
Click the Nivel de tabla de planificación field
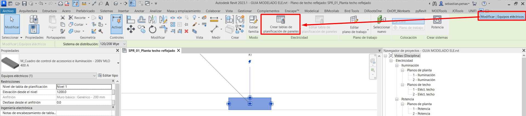point(84,87)
